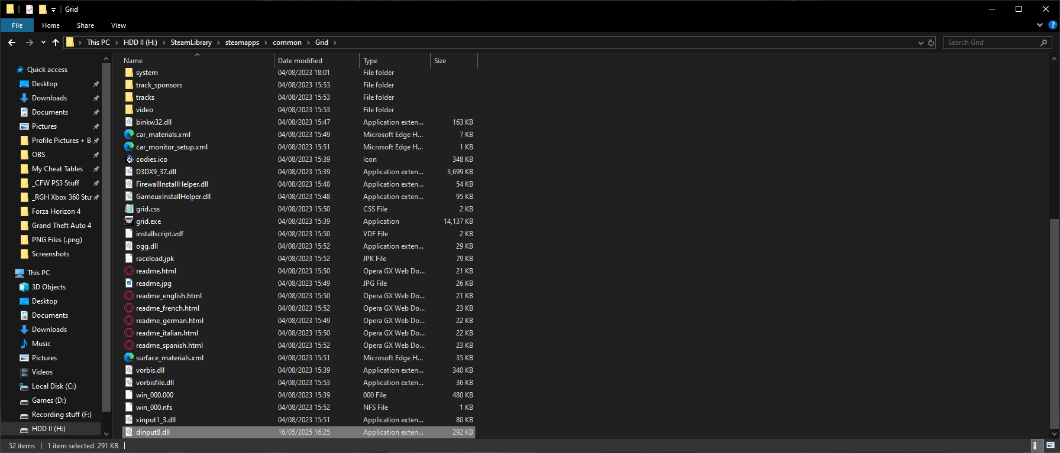Switch to Large icons view button

coord(1051,446)
